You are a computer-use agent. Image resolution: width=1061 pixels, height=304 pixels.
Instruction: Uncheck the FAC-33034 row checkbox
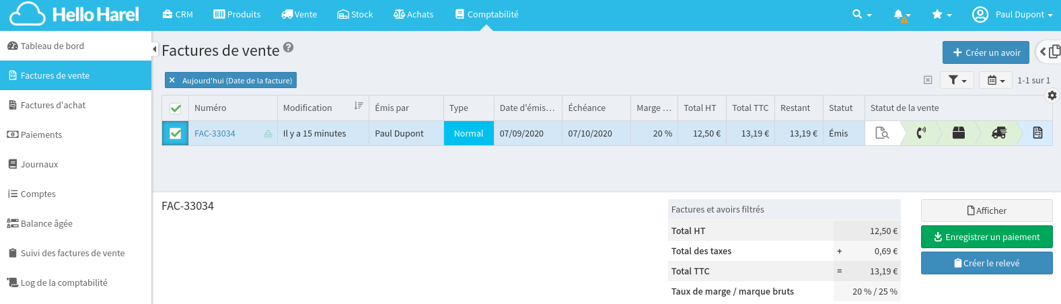pos(176,133)
